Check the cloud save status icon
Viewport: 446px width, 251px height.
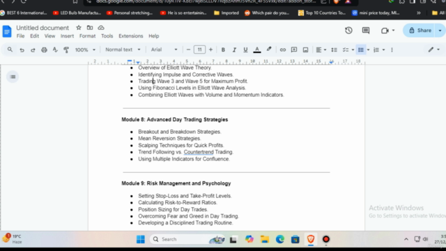101,28
